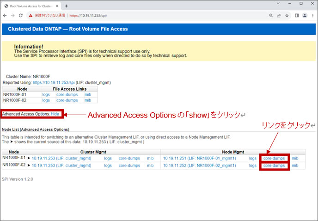Click the address bar URL 10.19.11.253/spi/

(88, 15)
